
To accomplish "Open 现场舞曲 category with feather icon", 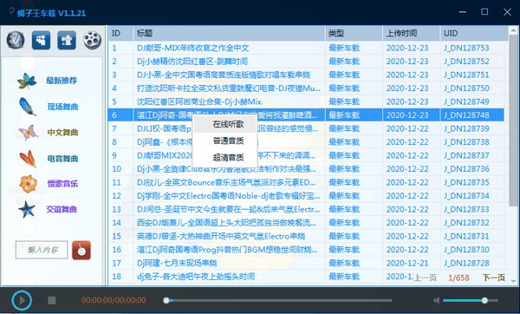I will point(48,107).
